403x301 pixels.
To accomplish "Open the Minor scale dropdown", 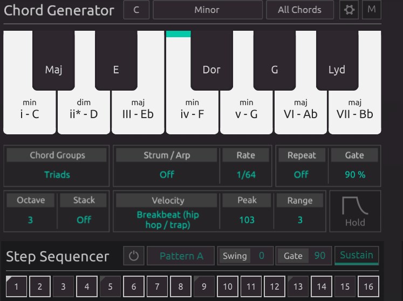I will [207, 10].
